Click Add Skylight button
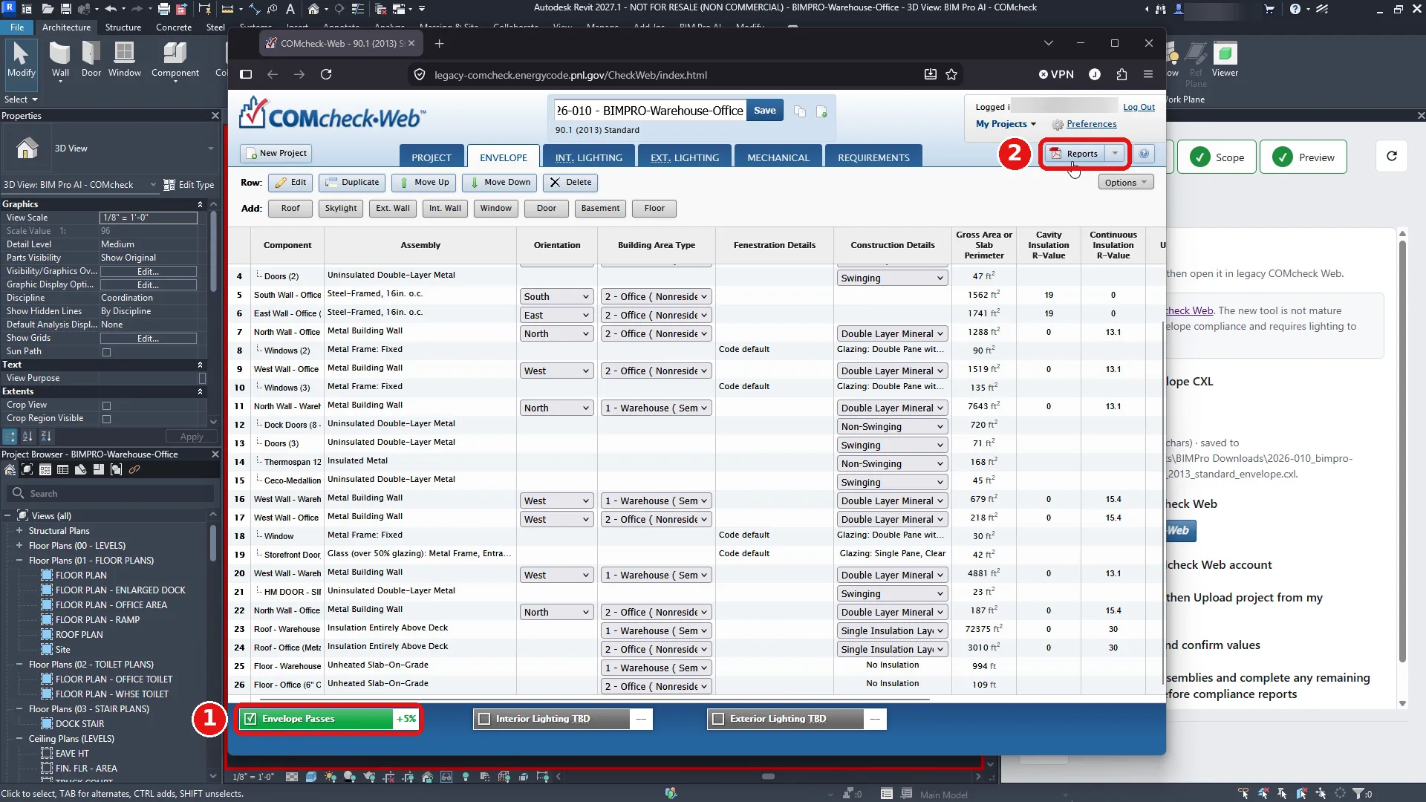This screenshot has width=1426, height=802. click(341, 209)
